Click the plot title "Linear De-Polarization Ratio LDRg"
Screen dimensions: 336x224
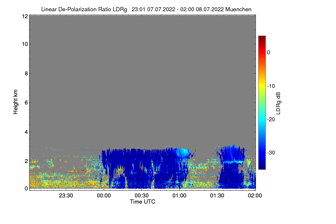pyautogui.click(x=84, y=10)
